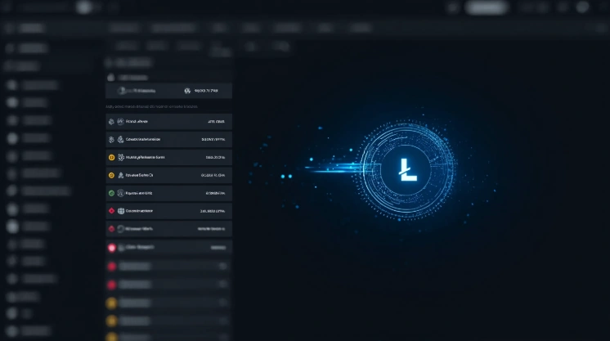This screenshot has height=341, width=610.
Task: Click the grid globe icon beside the red diamond
Action: 121,211
